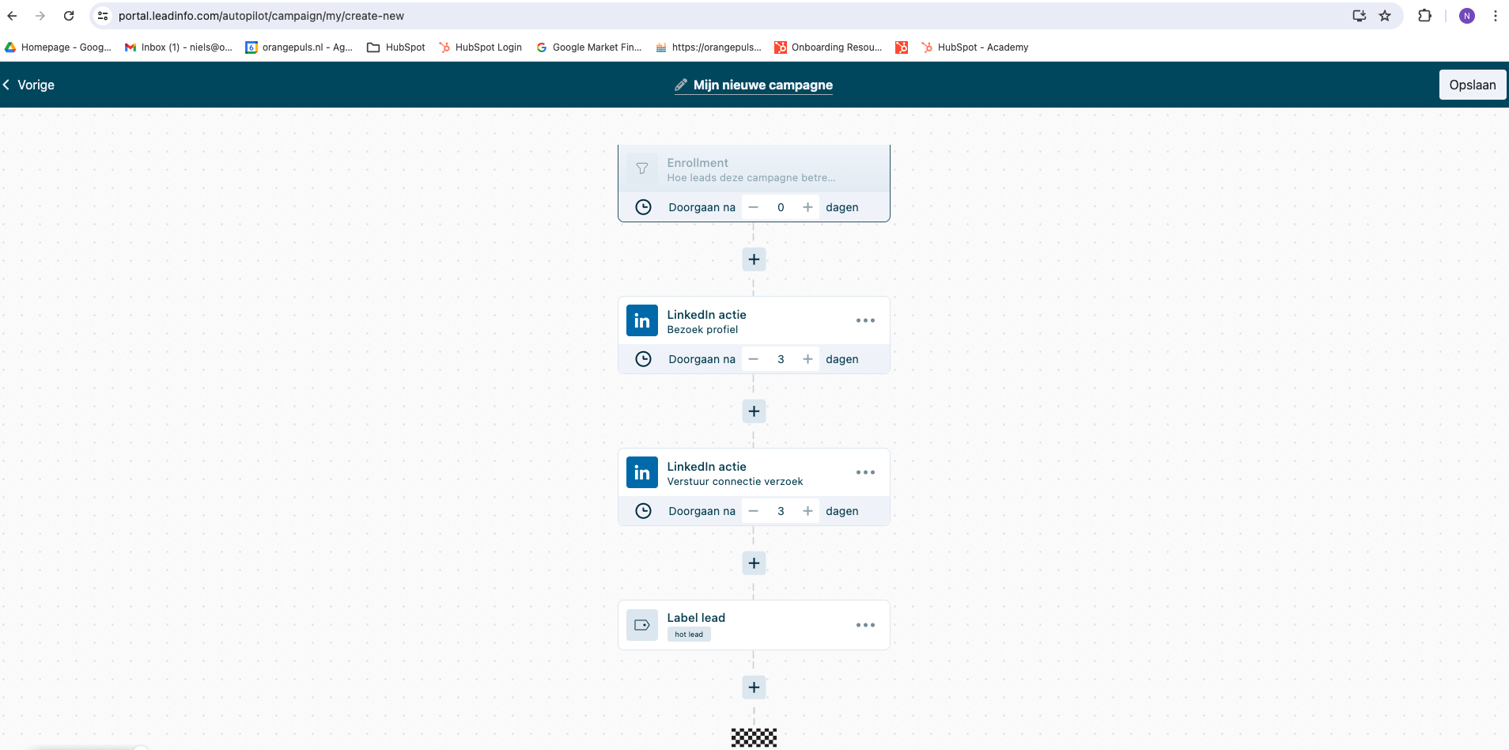Click the address bar URL

(x=261, y=16)
